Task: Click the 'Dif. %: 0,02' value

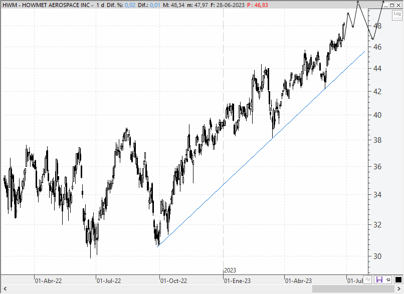Action: [x=121, y=5]
